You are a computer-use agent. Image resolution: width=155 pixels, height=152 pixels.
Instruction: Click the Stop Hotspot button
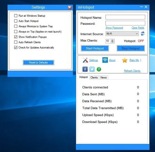(131, 48)
